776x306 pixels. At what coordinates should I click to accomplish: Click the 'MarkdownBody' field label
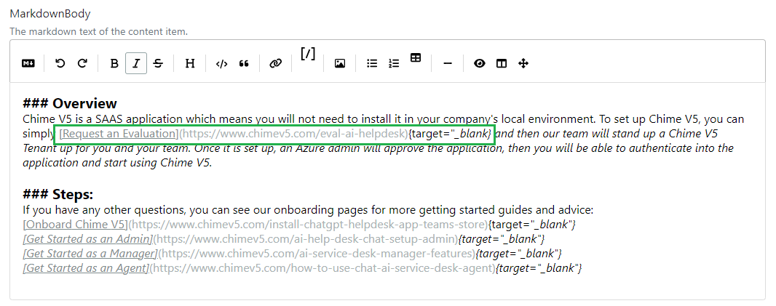click(x=50, y=14)
